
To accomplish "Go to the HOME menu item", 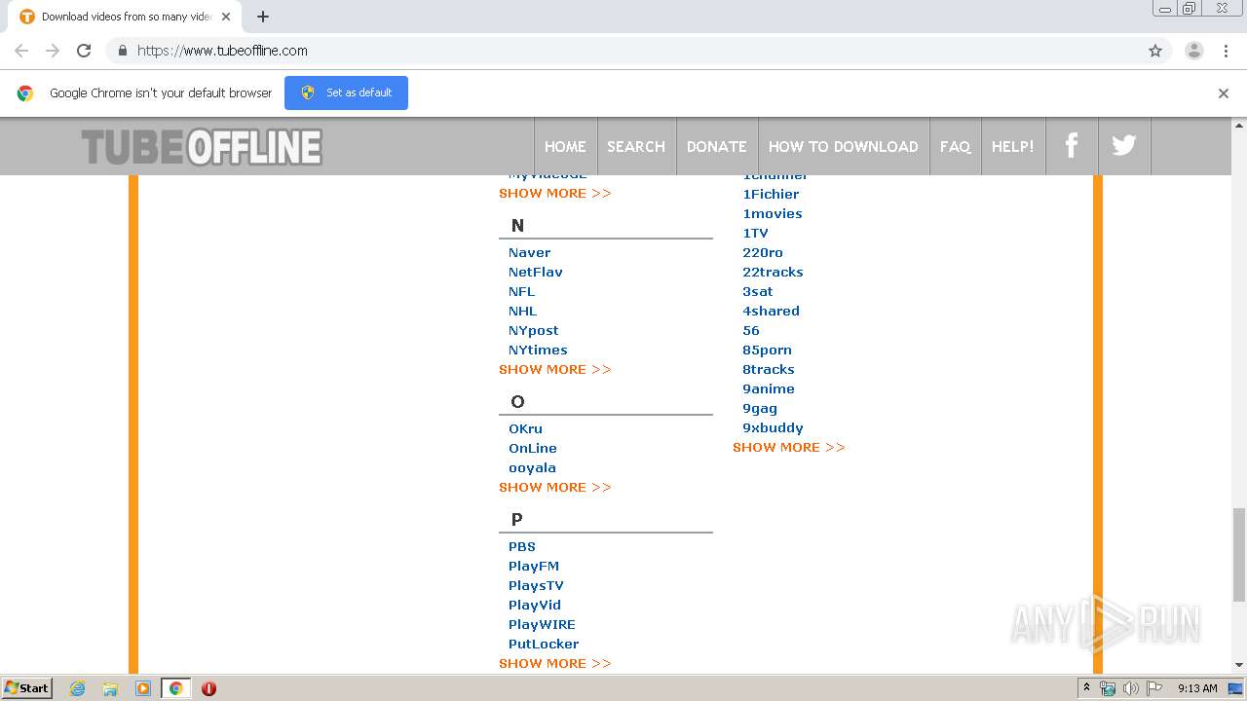I will [x=565, y=146].
